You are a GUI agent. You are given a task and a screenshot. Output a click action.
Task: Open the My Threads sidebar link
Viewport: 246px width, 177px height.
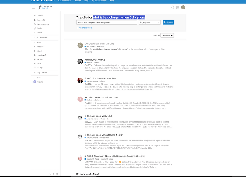click(x=42, y=73)
